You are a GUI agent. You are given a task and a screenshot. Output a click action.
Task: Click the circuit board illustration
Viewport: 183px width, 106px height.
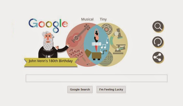[106, 59]
